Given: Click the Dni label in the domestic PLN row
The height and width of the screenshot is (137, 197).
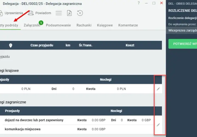Looking at the screenshot, I should (x=54, y=89).
